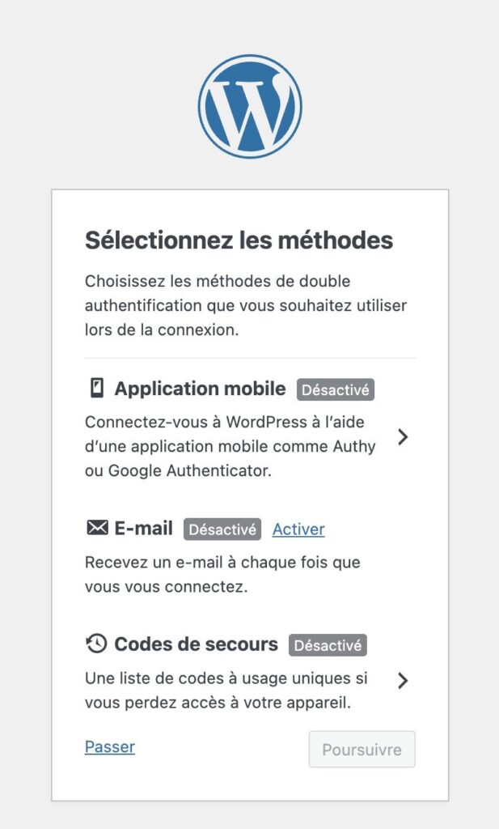Expand the Application mobile chevron
Viewport: 499px width, 829px height.
point(403,437)
